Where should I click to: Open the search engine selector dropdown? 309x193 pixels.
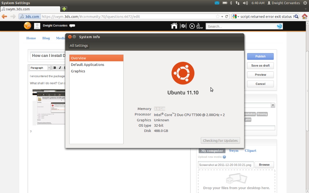(236, 16)
